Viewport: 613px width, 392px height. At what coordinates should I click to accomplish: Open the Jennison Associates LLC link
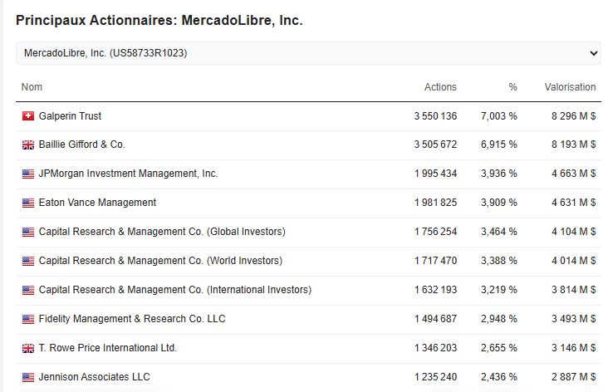(x=94, y=377)
